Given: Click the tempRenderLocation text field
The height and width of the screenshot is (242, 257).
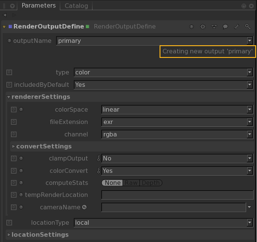Looking at the screenshot, I should [178, 195].
